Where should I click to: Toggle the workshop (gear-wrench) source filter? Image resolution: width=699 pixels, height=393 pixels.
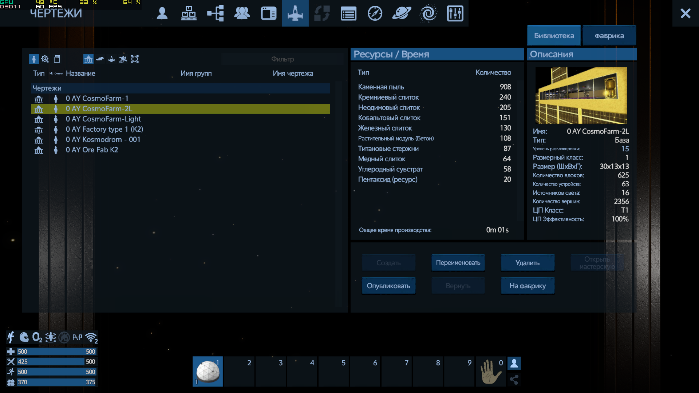[x=45, y=59]
